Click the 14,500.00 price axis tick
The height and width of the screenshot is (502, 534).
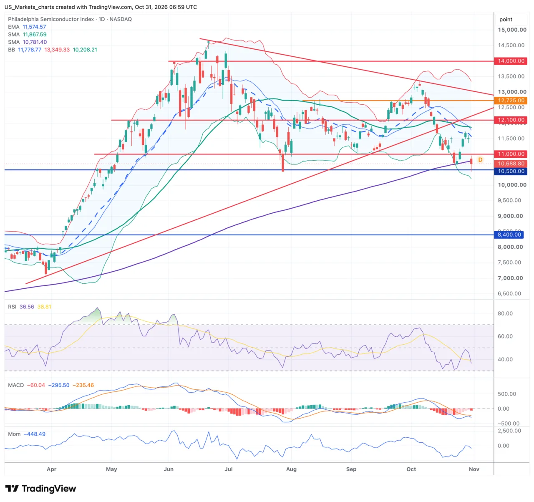click(x=511, y=45)
